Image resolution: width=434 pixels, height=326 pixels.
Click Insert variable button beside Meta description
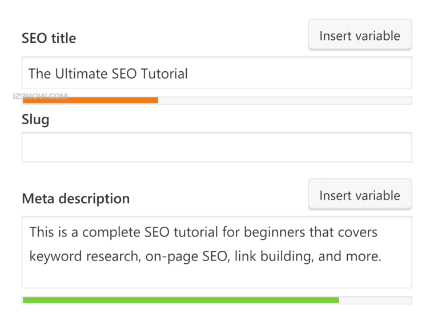tap(359, 195)
